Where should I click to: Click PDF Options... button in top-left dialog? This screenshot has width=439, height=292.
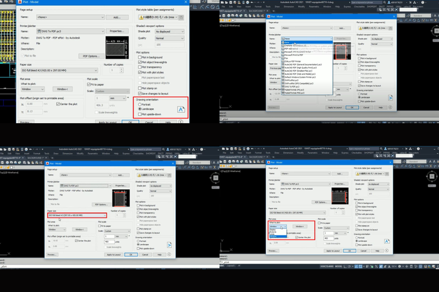point(91,56)
